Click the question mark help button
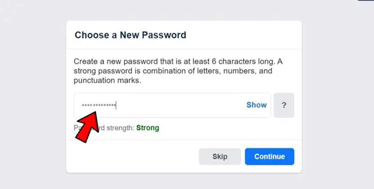Screen dimensions: 374x189 284,105
